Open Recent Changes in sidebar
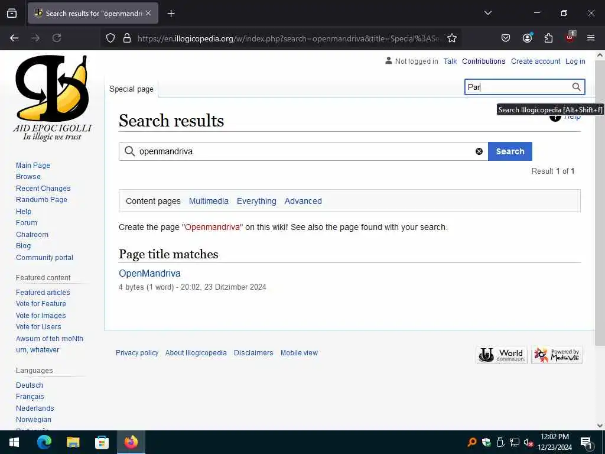 (43, 189)
